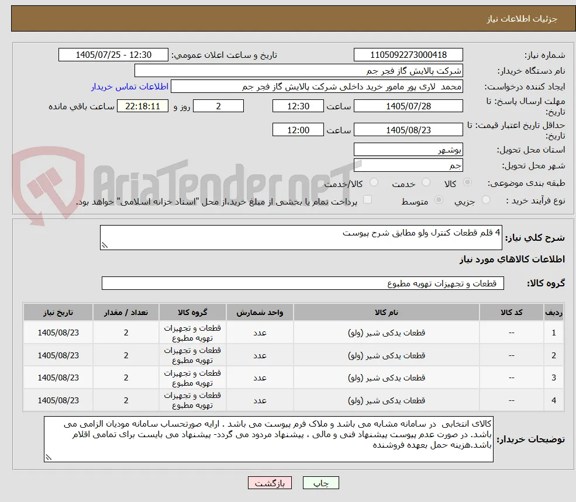Click the ردیف column header
The image size is (576, 502).
554,312
